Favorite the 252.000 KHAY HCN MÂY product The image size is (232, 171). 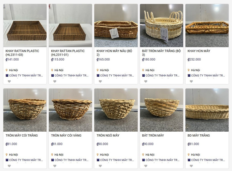click(x=191, y=81)
